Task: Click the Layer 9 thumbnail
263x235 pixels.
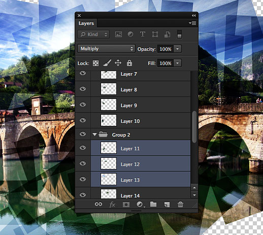Action: (x=109, y=105)
